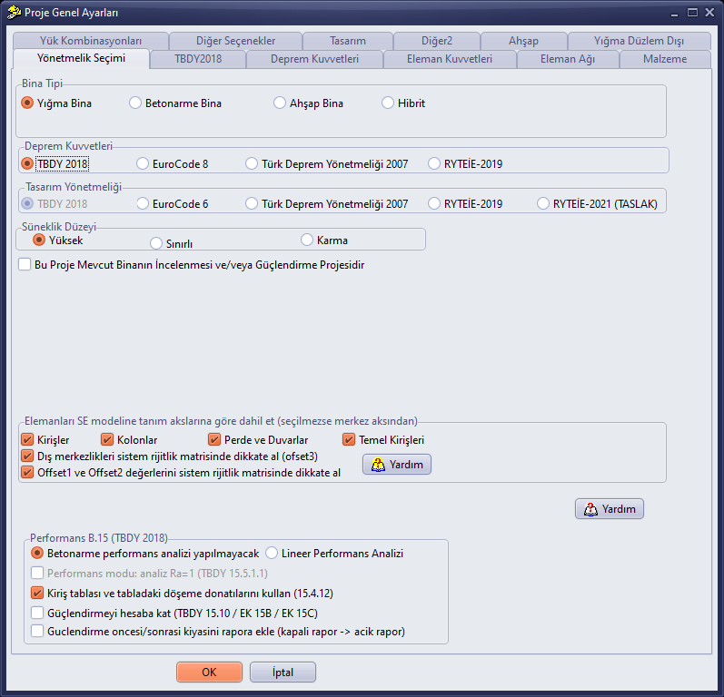Toggle Dış merkezlikleri (ofset3) checkbox
Image resolution: width=724 pixels, height=697 pixels.
pos(170,456)
